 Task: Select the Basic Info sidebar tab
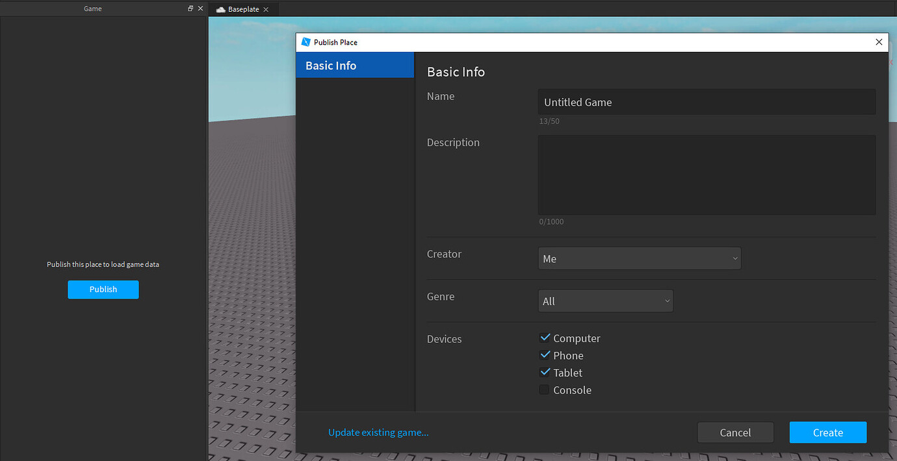click(x=355, y=65)
